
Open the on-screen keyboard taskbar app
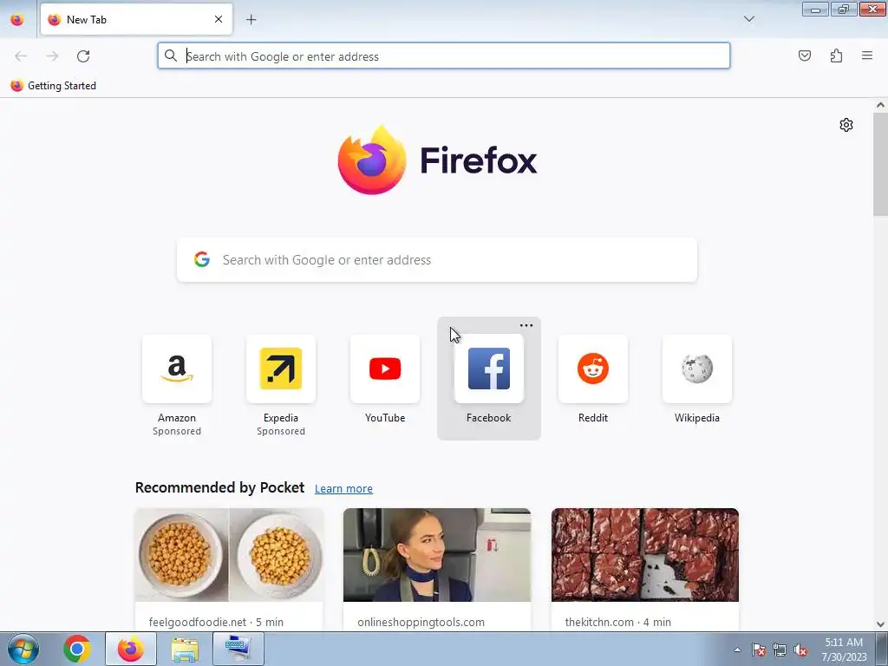tap(238, 649)
